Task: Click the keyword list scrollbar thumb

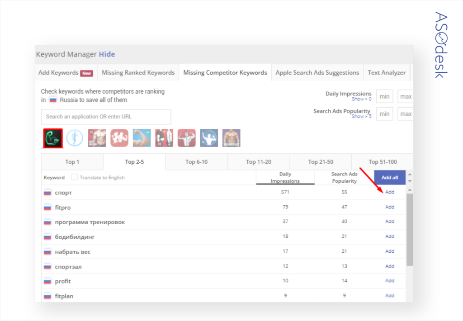Action: click(410, 230)
